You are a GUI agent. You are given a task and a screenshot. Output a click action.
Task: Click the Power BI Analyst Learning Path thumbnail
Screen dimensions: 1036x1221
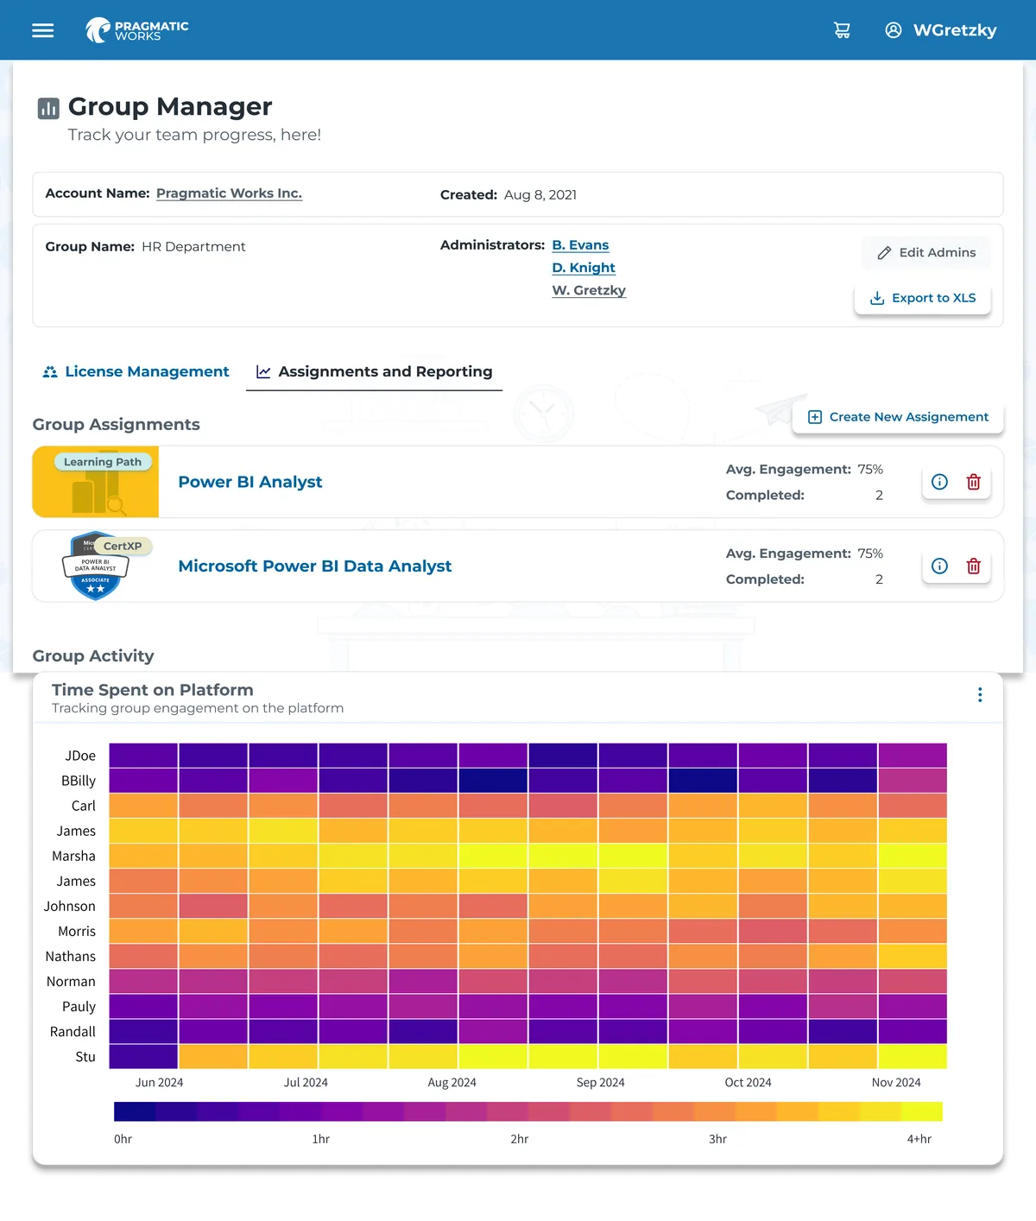[96, 482]
